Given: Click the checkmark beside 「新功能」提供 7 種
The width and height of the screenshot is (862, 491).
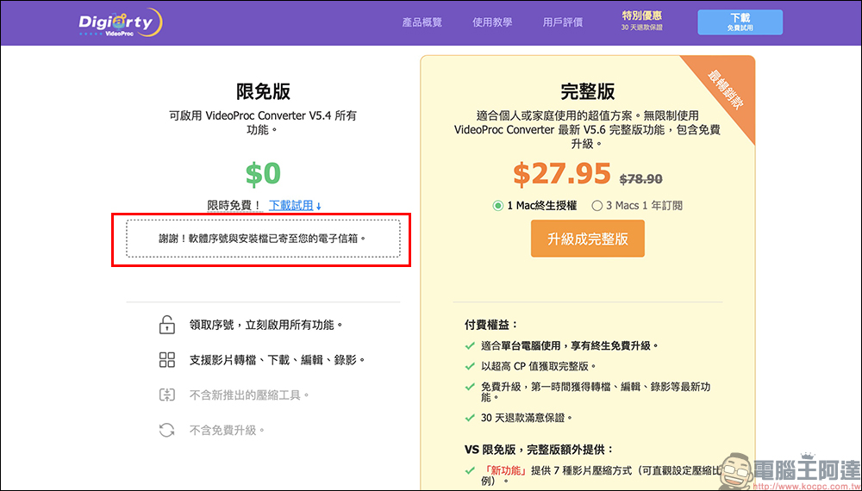Looking at the screenshot, I should click(470, 470).
